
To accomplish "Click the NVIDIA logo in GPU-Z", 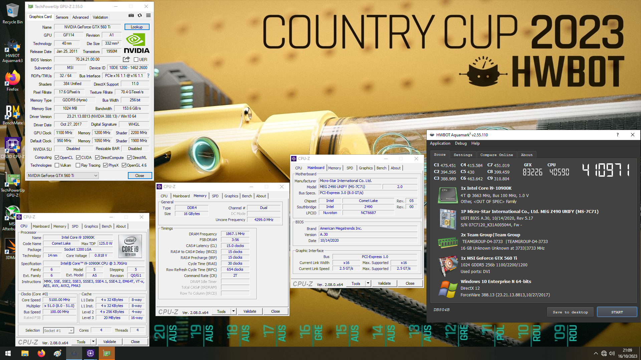I will point(137,43).
